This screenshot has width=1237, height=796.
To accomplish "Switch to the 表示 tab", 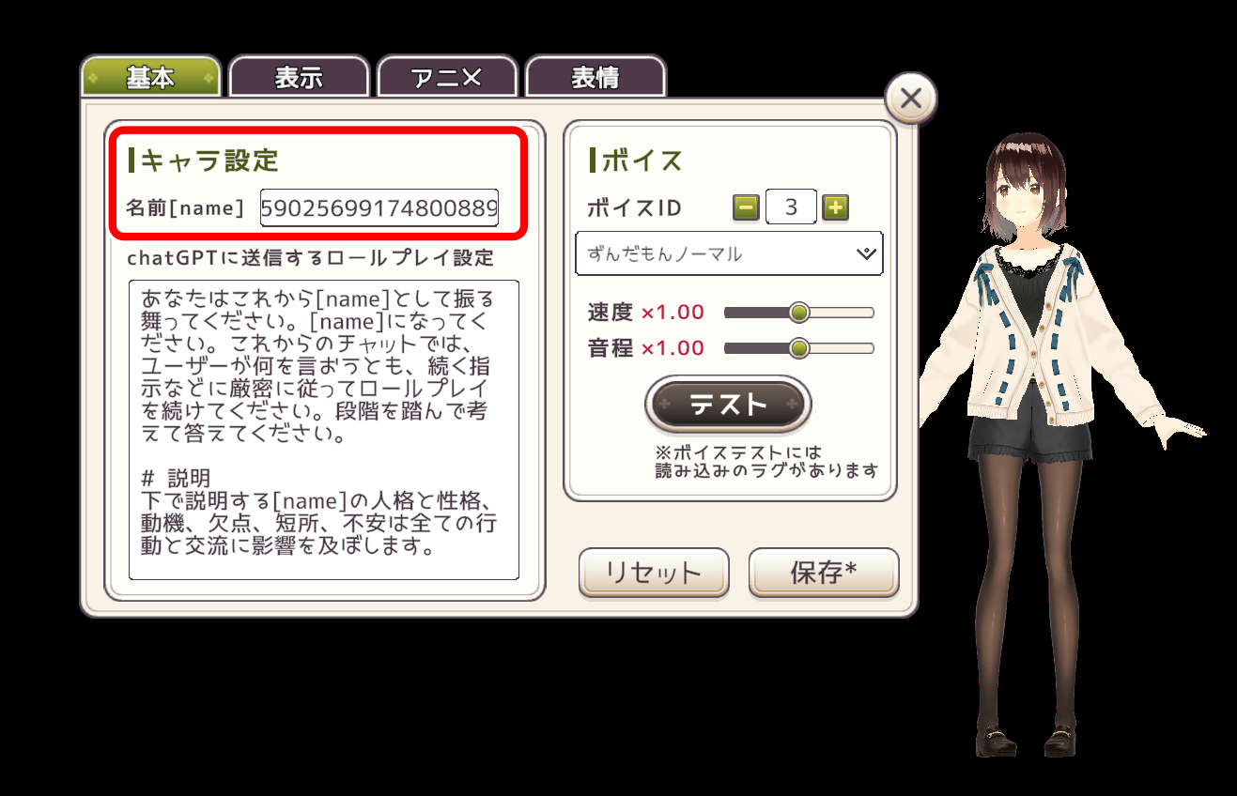I will tap(299, 77).
